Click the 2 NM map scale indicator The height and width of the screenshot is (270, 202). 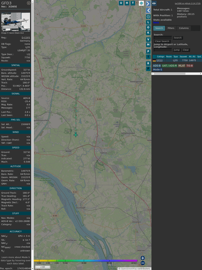point(43,267)
